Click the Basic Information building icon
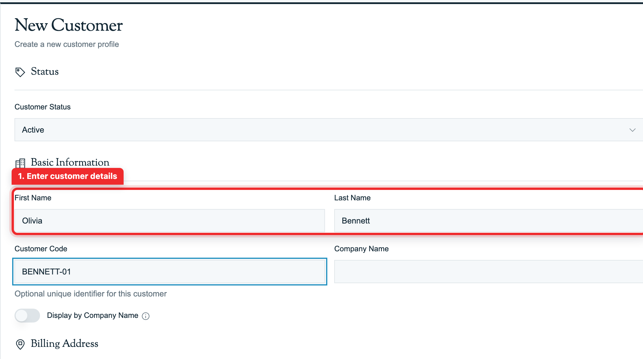The width and height of the screenshot is (643, 359). point(20,163)
